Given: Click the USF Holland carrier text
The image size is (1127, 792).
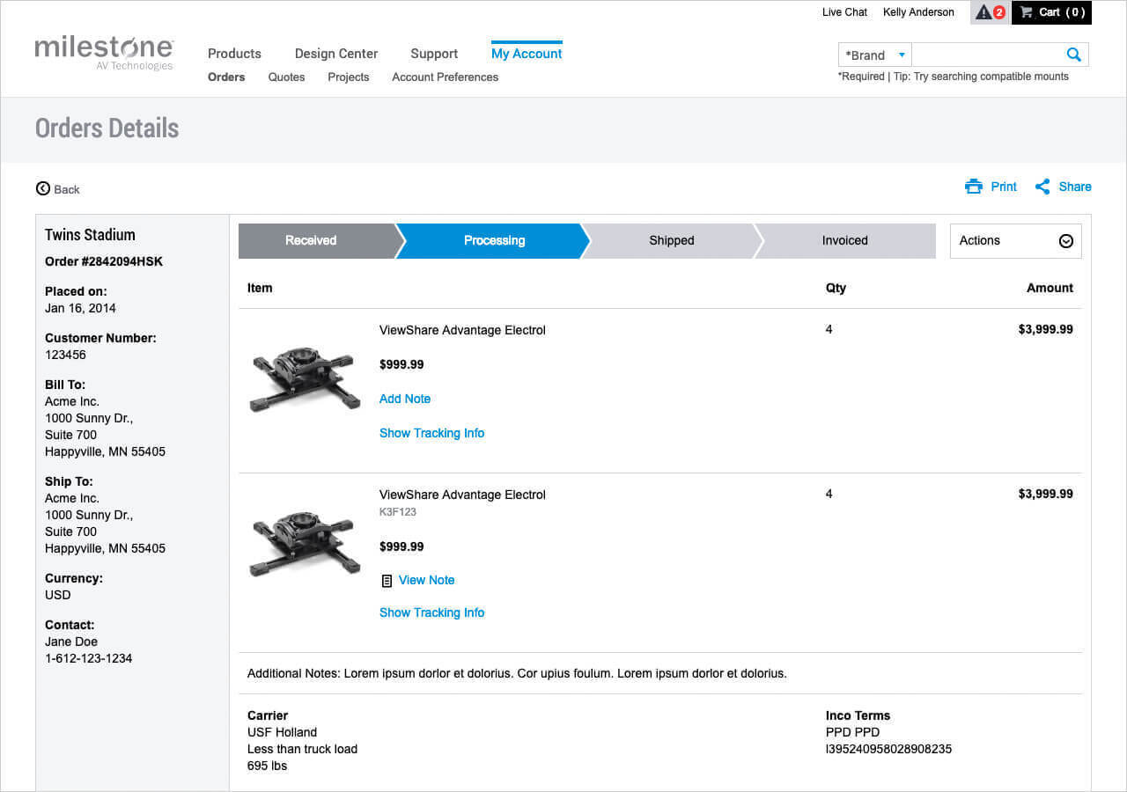Looking at the screenshot, I should [x=282, y=732].
